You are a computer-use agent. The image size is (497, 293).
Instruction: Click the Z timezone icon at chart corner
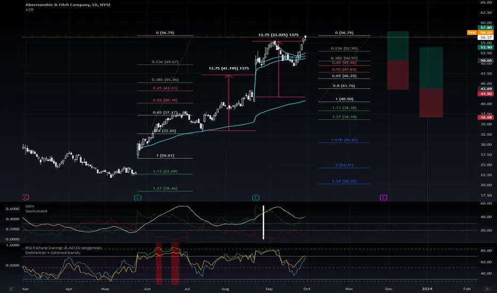pos(11,289)
